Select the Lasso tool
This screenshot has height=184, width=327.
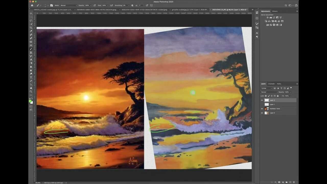pyautogui.click(x=31, y=20)
